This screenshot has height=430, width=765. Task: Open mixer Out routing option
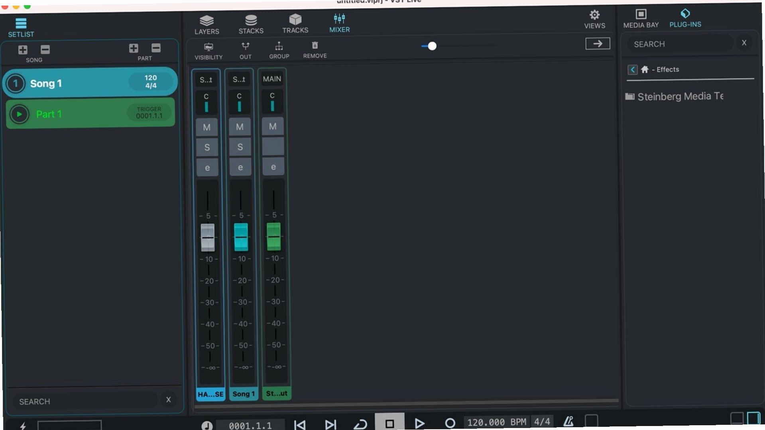246,51
